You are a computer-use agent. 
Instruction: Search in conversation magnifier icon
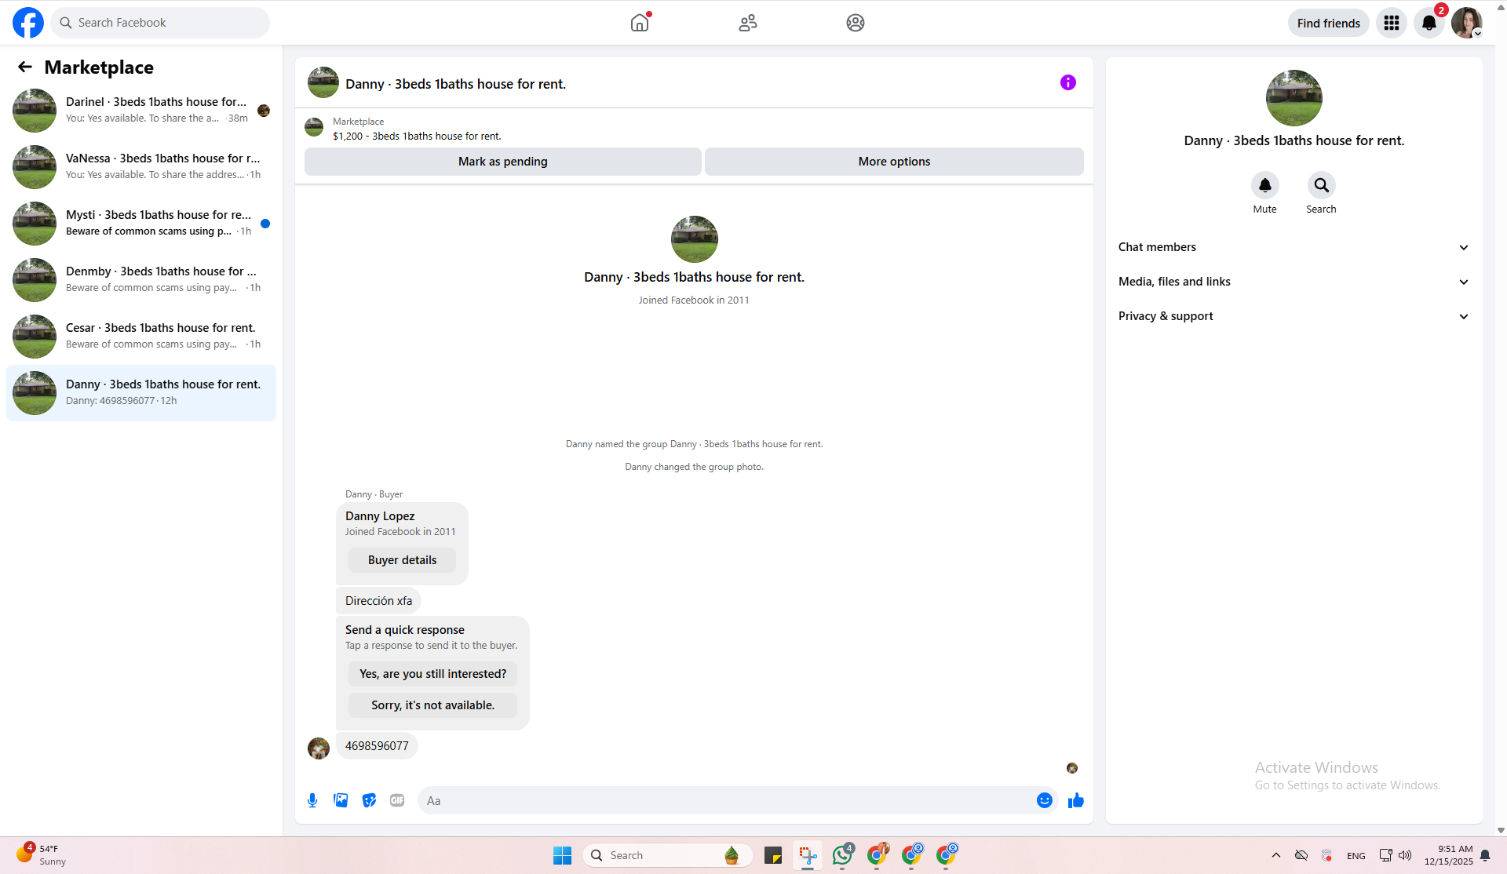1322,185
